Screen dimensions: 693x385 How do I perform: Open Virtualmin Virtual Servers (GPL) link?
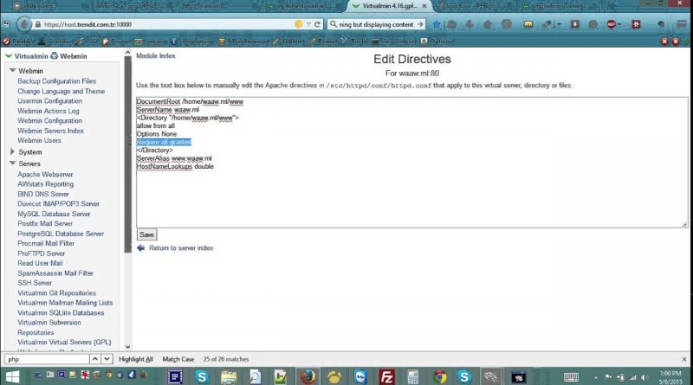(x=64, y=342)
